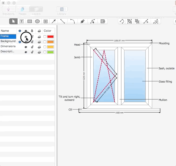
Task: Toggle print icon for the Frame layer
Action: pyautogui.click(x=39, y=37)
